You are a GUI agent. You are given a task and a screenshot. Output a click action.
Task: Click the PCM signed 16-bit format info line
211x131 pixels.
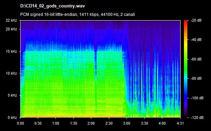[x=78, y=14]
